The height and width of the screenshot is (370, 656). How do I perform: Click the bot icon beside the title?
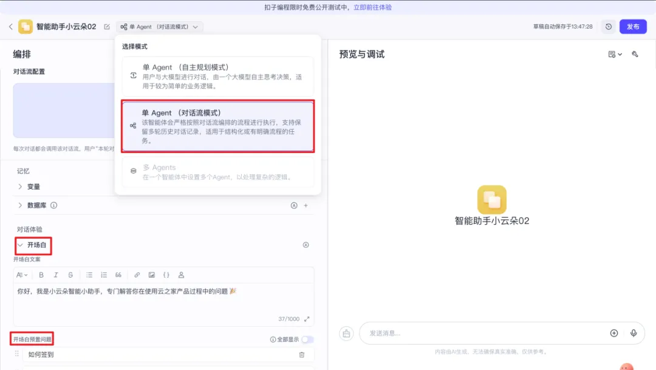(x=25, y=27)
